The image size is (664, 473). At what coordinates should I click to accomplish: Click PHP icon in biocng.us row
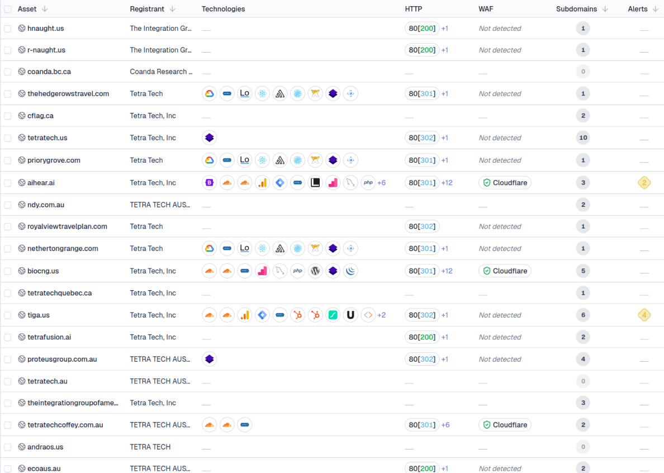coord(298,271)
